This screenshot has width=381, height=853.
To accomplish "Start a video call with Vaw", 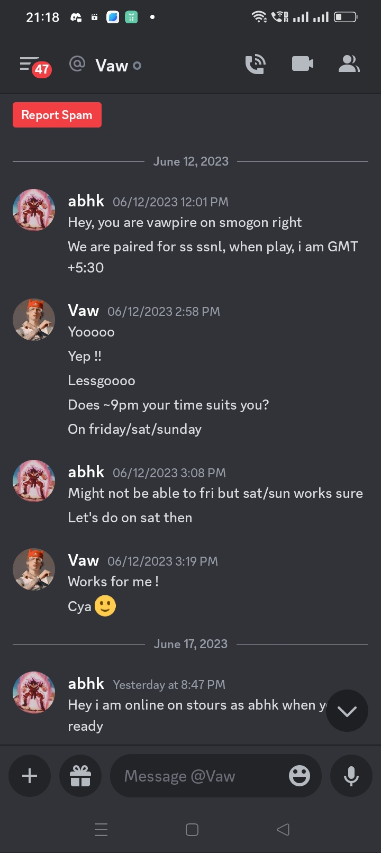I will pos(302,64).
